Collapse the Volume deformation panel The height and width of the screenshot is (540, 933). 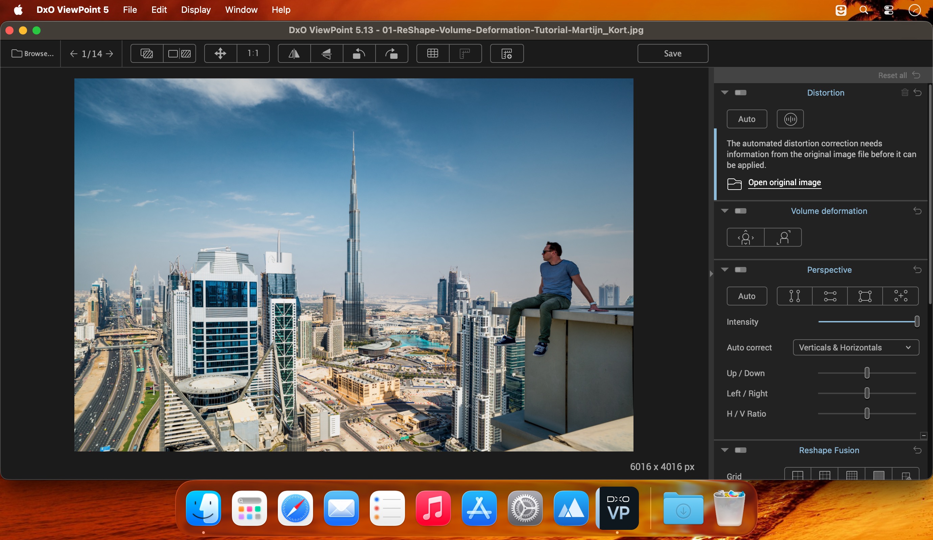pos(724,211)
